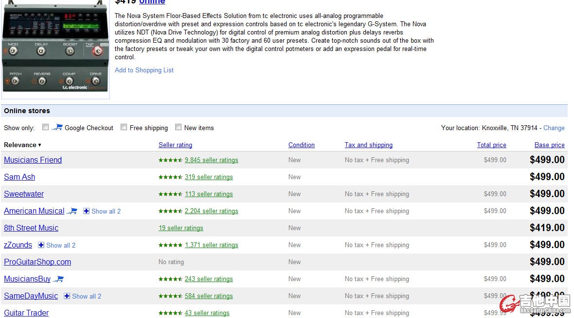Click the star rating for SameDayMusic

[170, 296]
